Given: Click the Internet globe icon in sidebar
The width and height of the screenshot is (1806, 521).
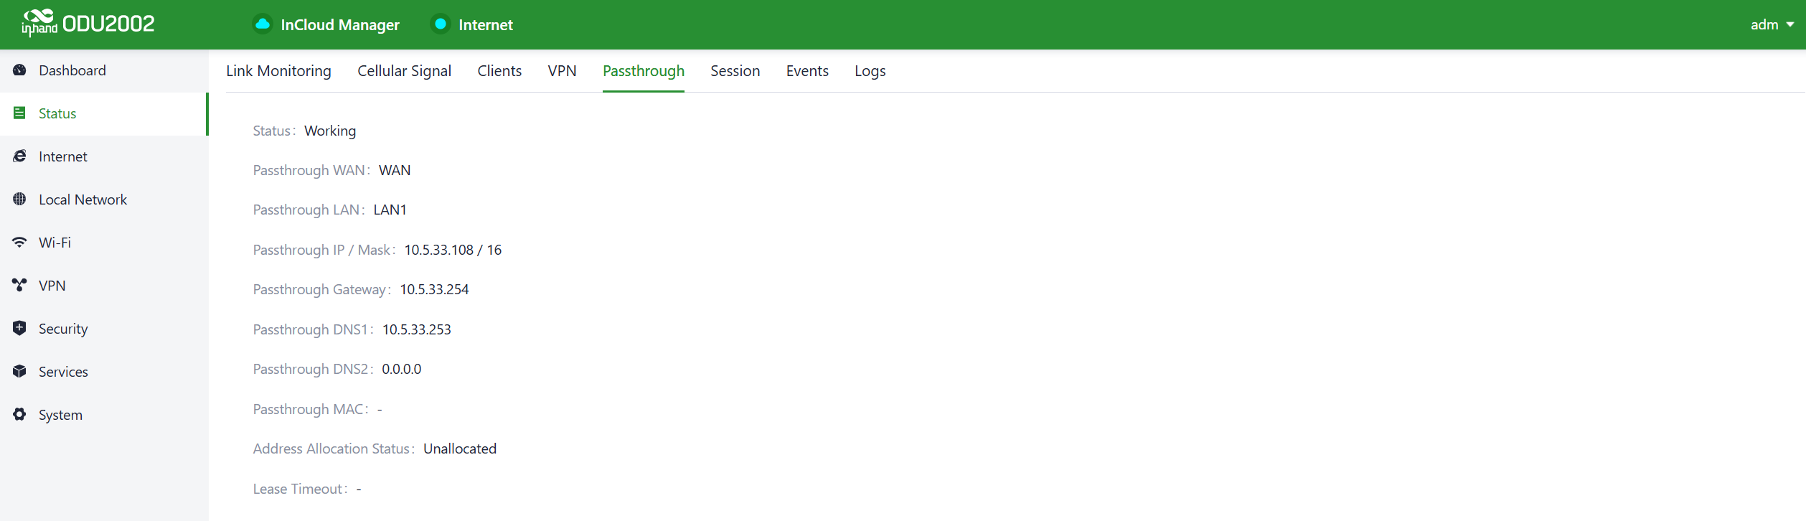Looking at the screenshot, I should click(x=19, y=156).
